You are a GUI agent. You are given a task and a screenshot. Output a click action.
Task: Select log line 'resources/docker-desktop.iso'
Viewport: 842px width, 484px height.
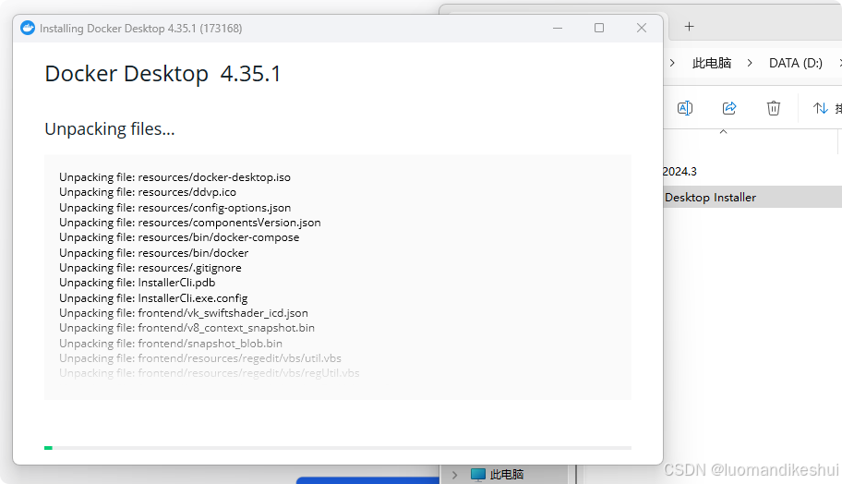[175, 177]
